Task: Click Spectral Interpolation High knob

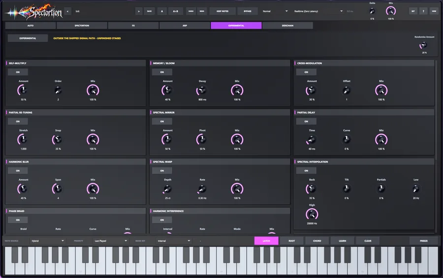Action: click(312, 215)
